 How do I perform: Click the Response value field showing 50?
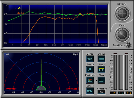(x=101, y=92)
